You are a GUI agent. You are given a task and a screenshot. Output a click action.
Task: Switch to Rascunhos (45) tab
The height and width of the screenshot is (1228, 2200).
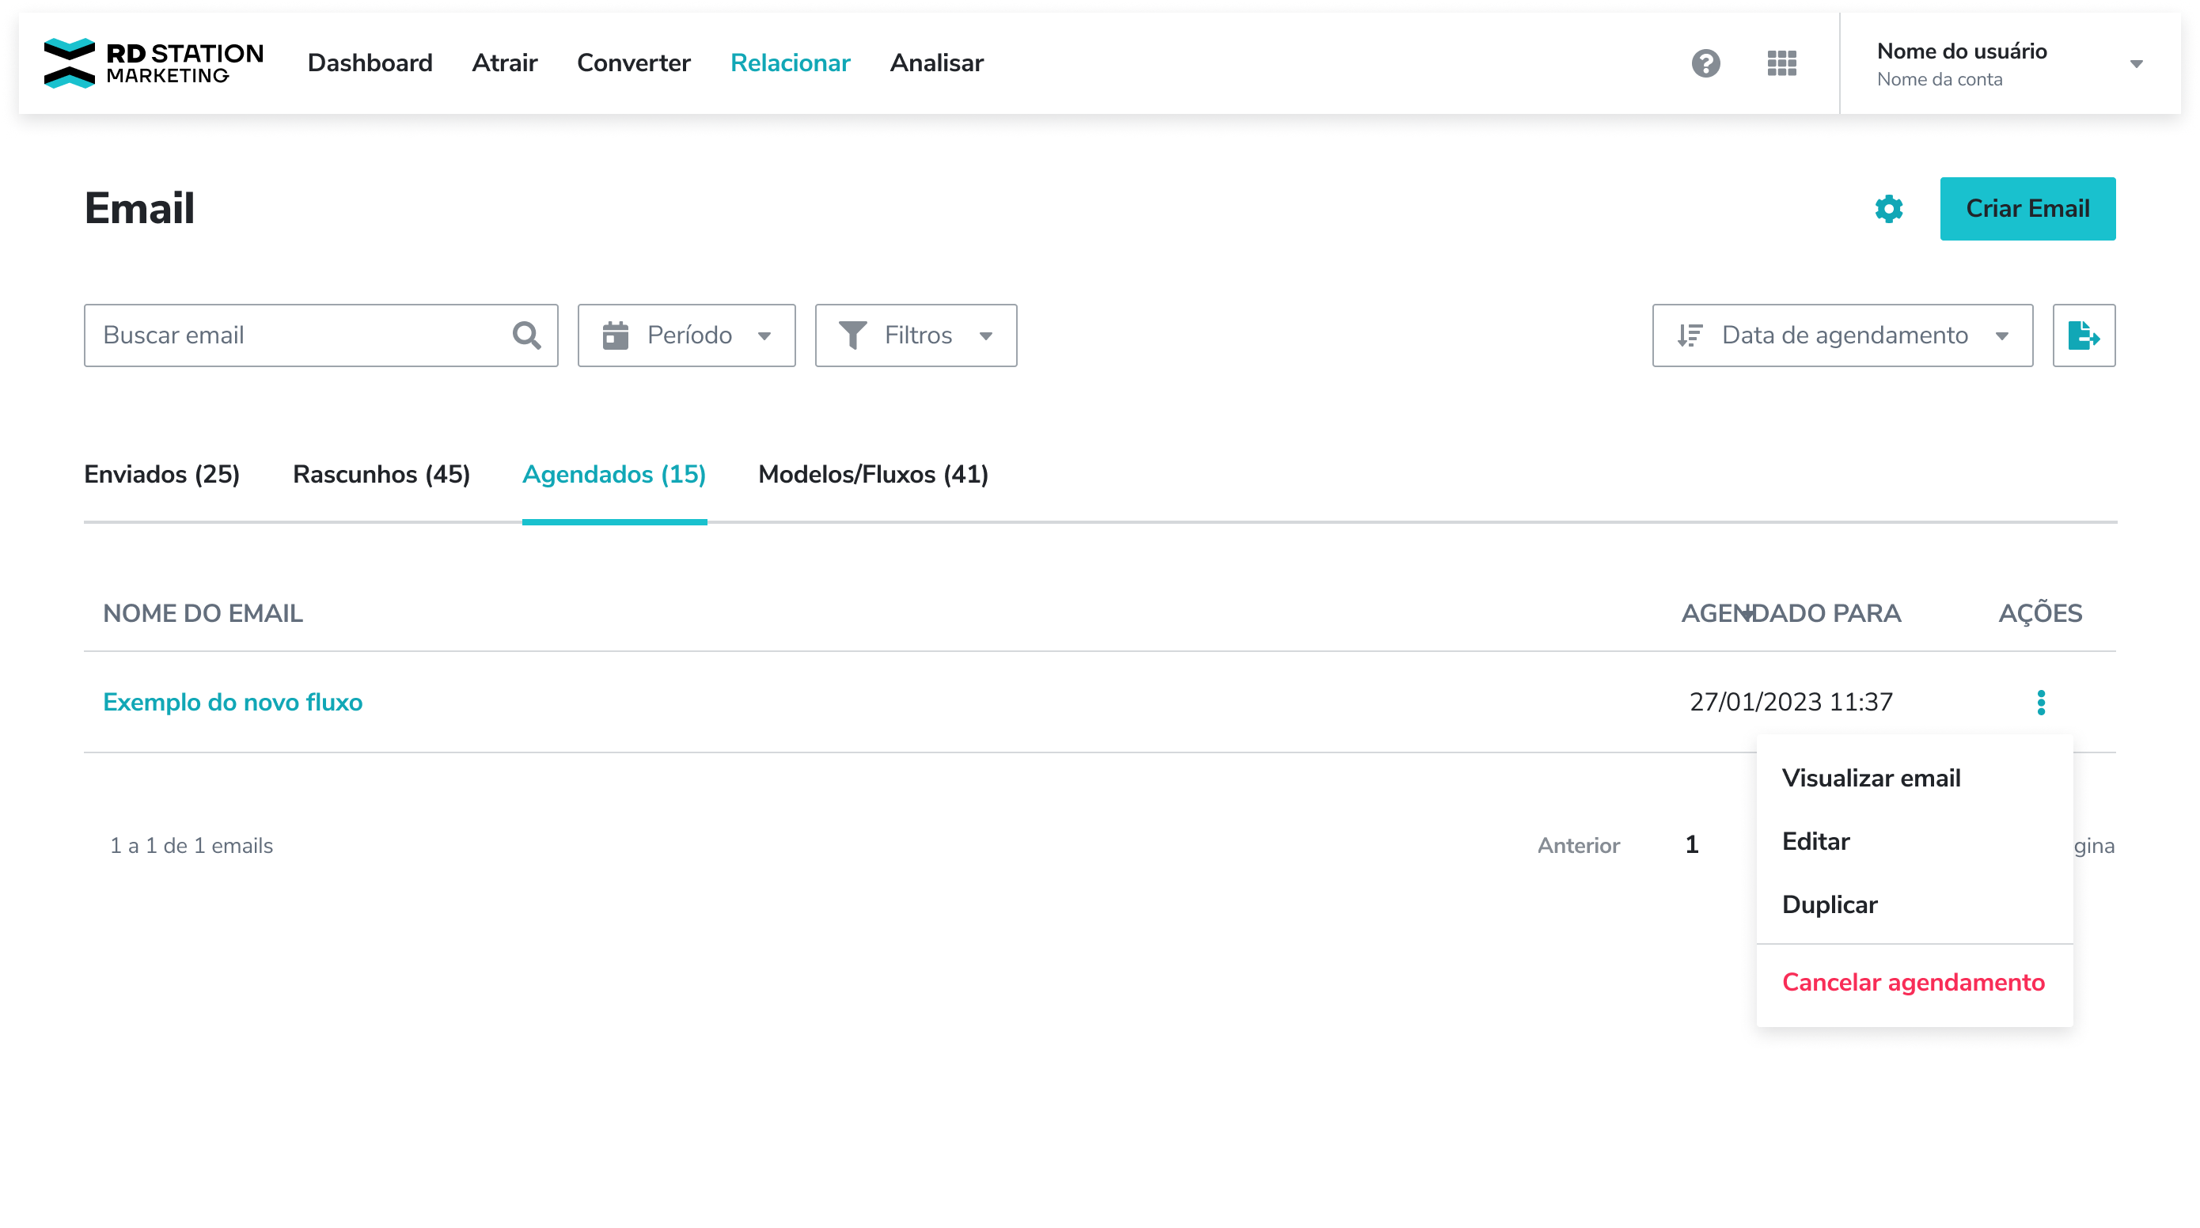click(x=381, y=475)
